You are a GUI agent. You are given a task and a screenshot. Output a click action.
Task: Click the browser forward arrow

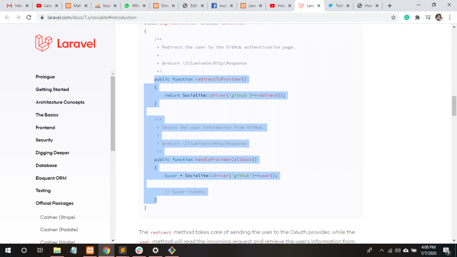point(18,17)
